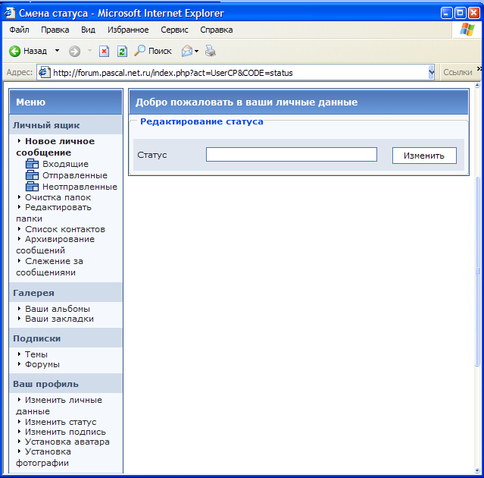
Task: Click the Mail envelope toolbar icon
Action: click(x=186, y=51)
